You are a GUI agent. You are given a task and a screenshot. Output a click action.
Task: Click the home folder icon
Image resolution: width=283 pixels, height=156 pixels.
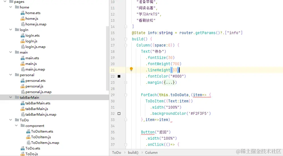pyautogui.click(x=17, y=7)
